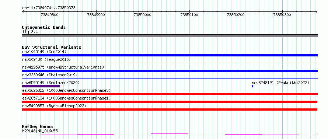Click the 11q13.4 band label
Image resolution: width=328 pixels, height=139 pixels.
(x=30, y=32)
